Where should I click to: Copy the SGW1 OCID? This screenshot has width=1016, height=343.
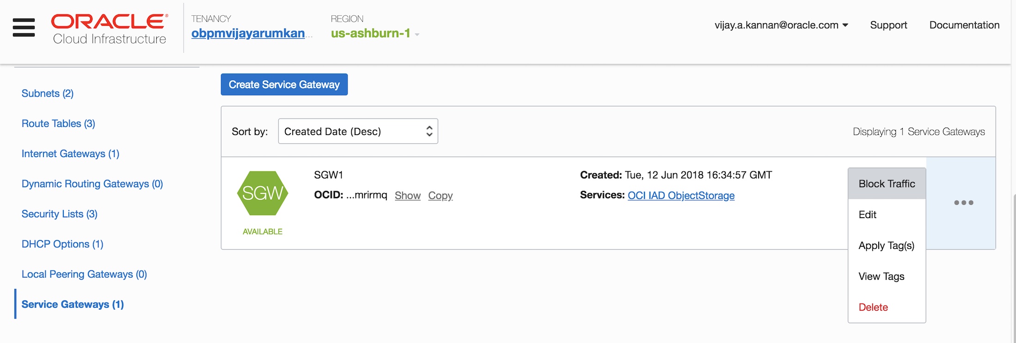click(x=440, y=196)
